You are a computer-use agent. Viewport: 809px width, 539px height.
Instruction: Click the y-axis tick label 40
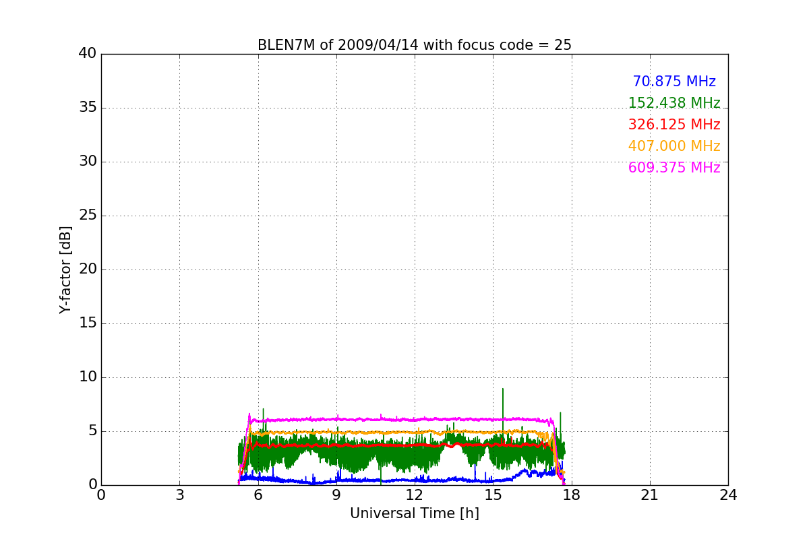tap(88, 54)
